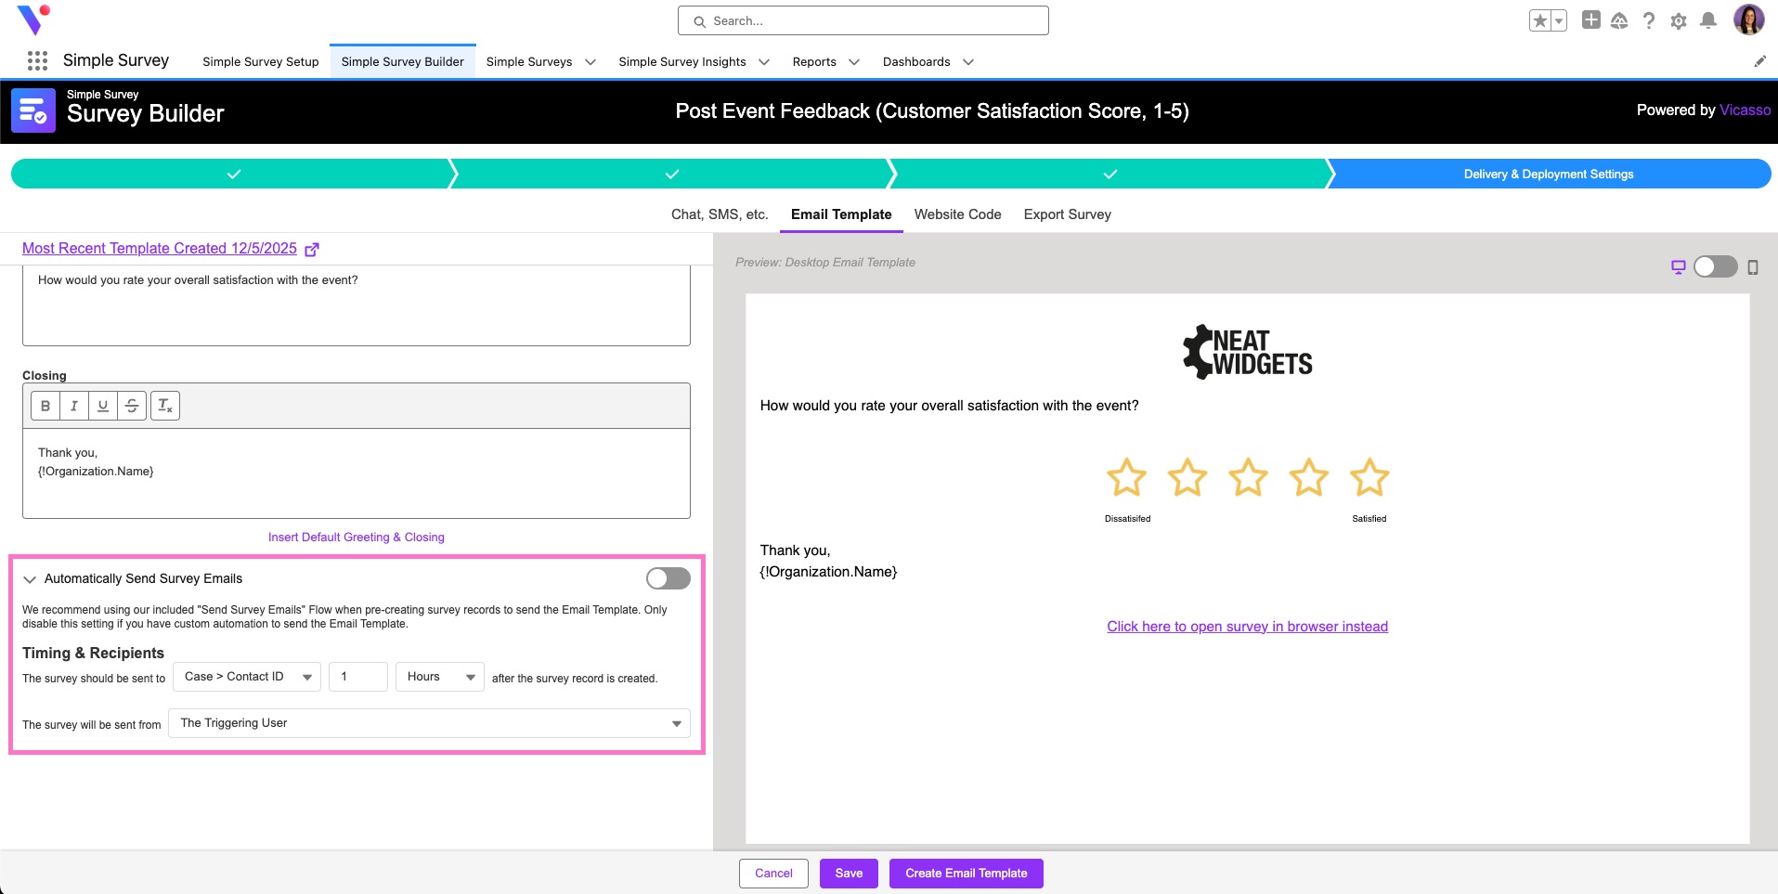Open the Hours time unit dropdown

pyautogui.click(x=440, y=677)
